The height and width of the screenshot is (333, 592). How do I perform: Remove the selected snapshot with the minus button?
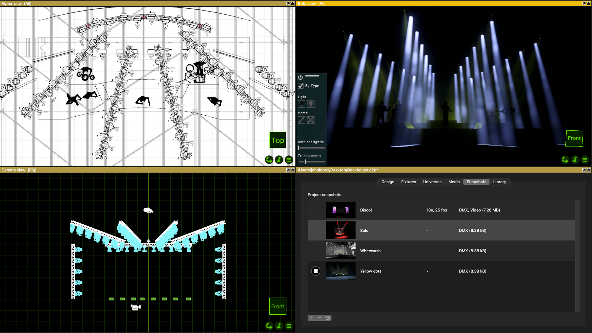(x=319, y=318)
